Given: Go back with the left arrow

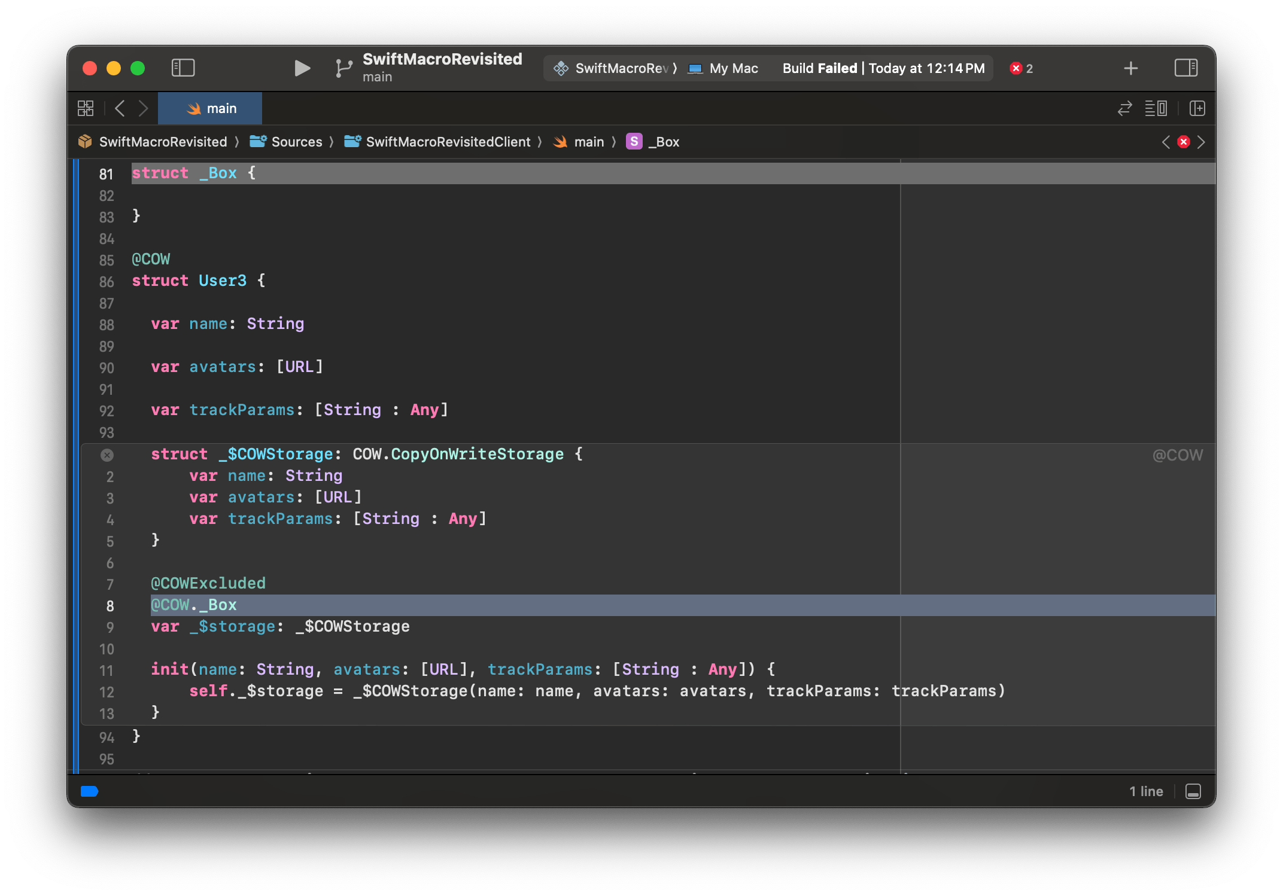Looking at the screenshot, I should [x=120, y=108].
